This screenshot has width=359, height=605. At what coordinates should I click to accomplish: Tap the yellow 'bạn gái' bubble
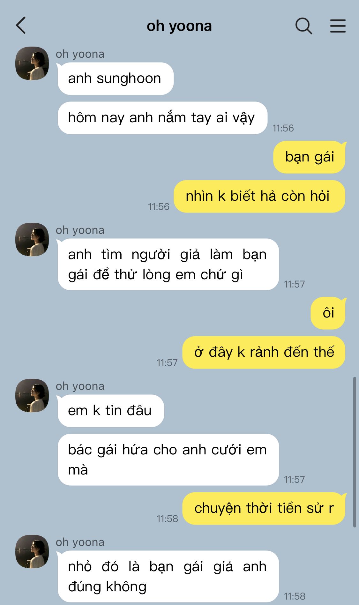point(310,157)
